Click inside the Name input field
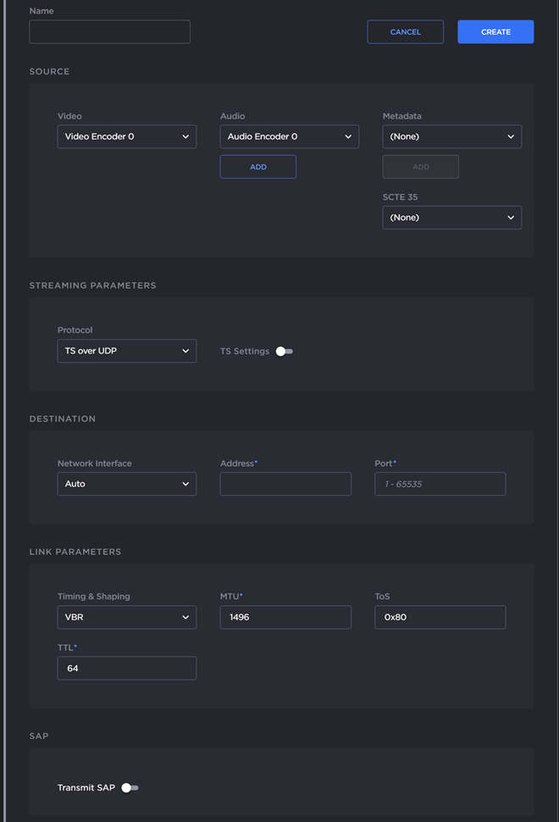Viewport: 559px width, 822px height. click(x=109, y=31)
